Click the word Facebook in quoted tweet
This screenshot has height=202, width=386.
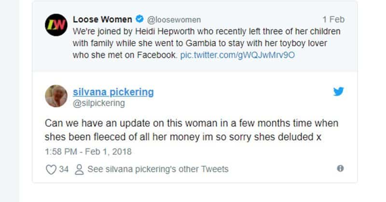[157, 55]
